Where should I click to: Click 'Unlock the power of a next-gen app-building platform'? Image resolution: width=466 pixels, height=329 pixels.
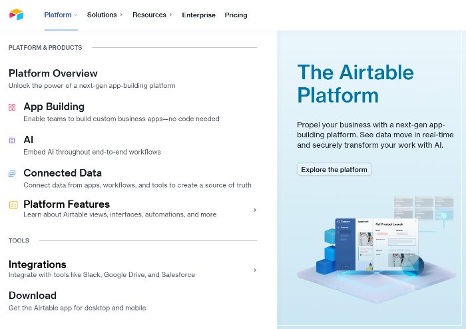pos(92,86)
